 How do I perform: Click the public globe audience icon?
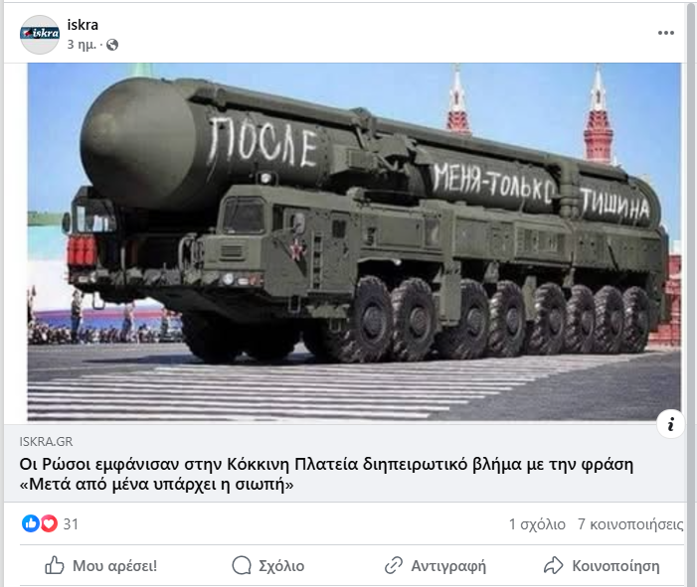click(112, 45)
